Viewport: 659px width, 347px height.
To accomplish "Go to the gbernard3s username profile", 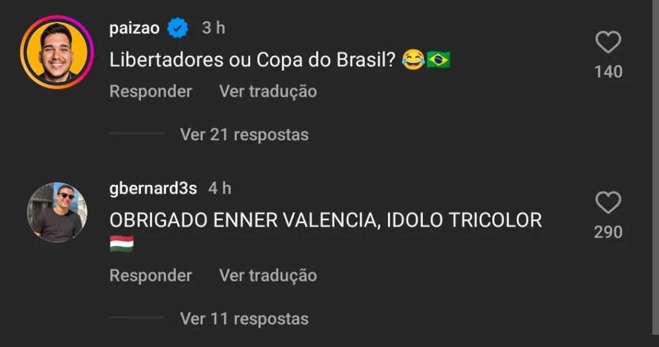I will coord(152,188).
